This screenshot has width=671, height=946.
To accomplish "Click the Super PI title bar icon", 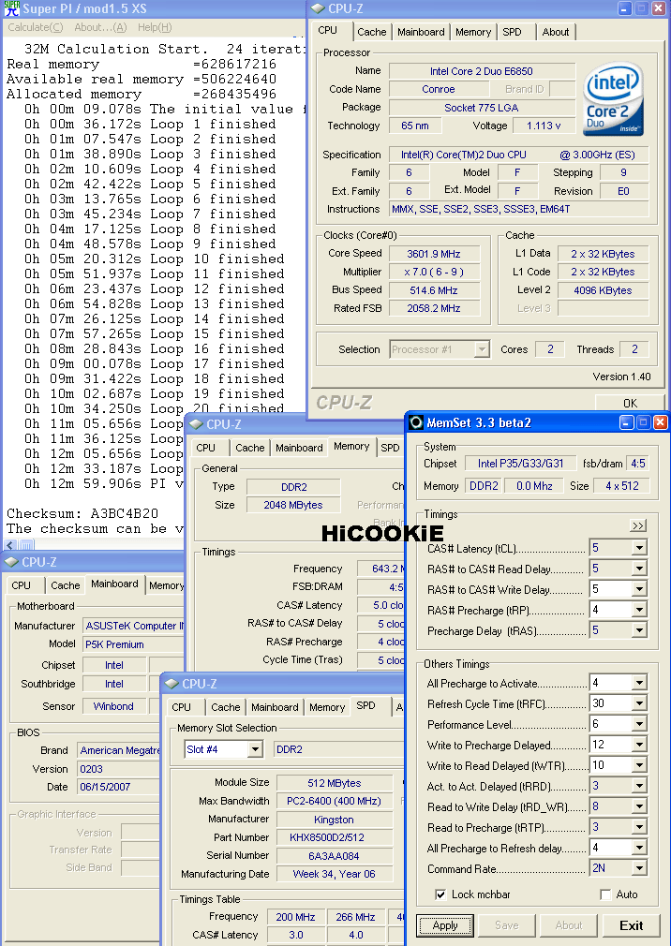I will point(12,8).
